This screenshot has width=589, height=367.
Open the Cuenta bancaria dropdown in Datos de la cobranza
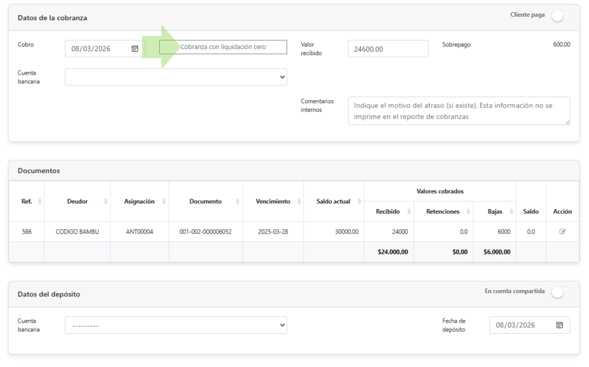[176, 77]
